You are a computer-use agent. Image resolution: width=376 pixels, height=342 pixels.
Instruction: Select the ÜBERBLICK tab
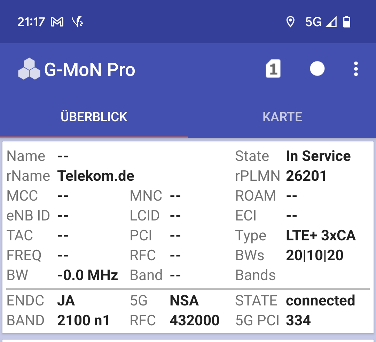click(x=94, y=117)
